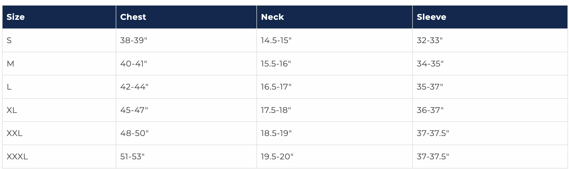Click the 51-53" chest measurement
The image size is (569, 169).
click(132, 157)
